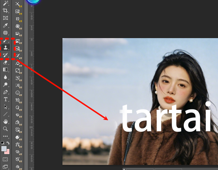Click the swap-squares rotate V2 plugin icon
218x170 pixels.
[18, 130]
